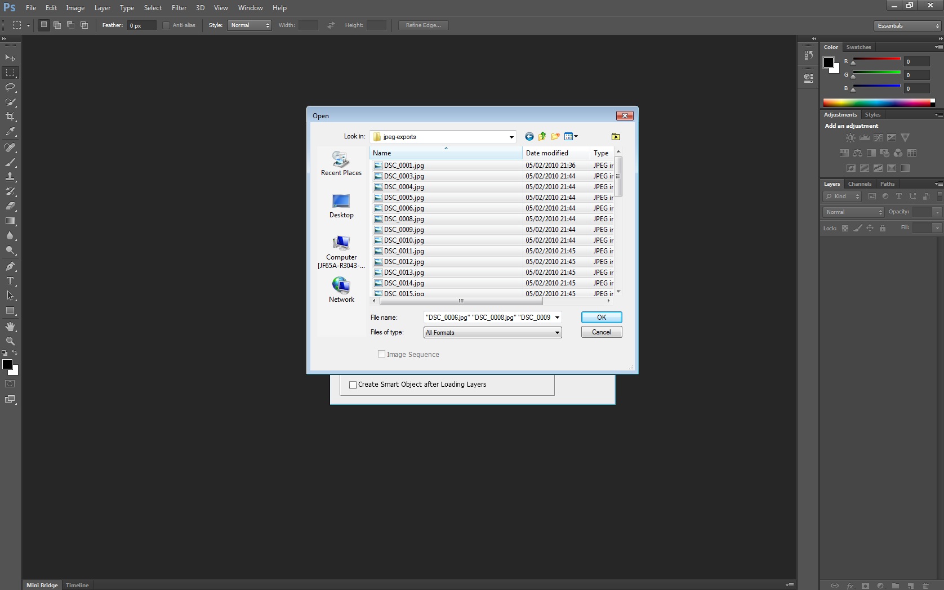Click the Create New Folder icon

[555, 137]
